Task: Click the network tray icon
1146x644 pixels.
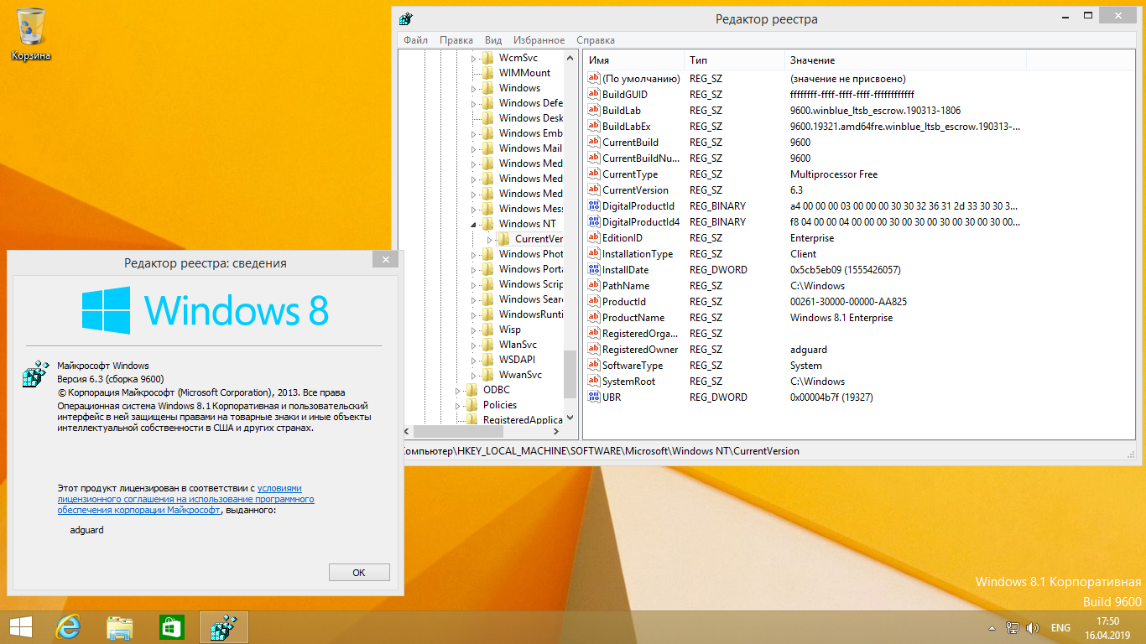Action: point(1013,628)
